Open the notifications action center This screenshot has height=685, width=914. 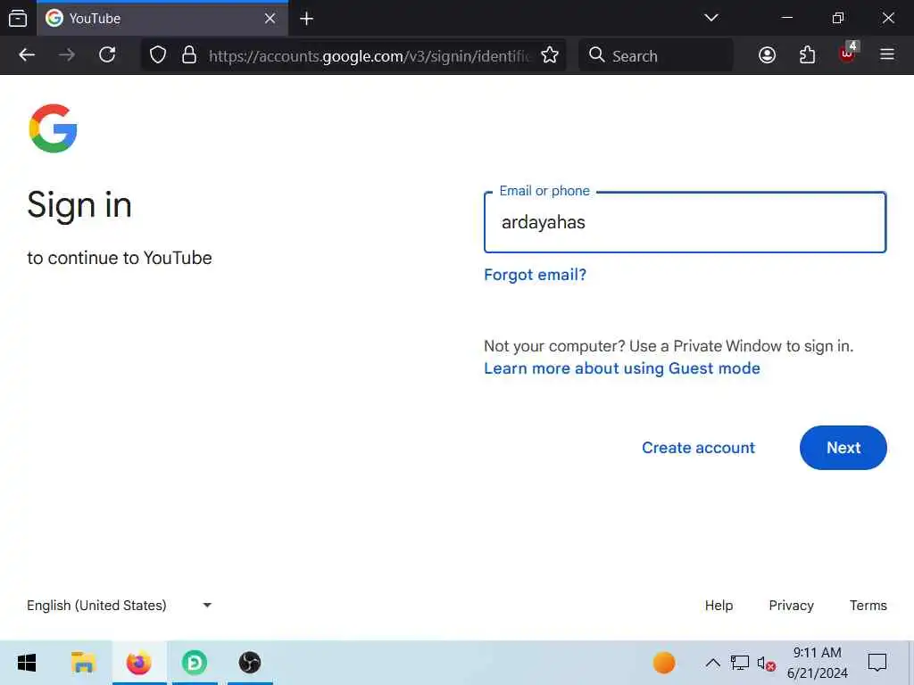[877, 663]
